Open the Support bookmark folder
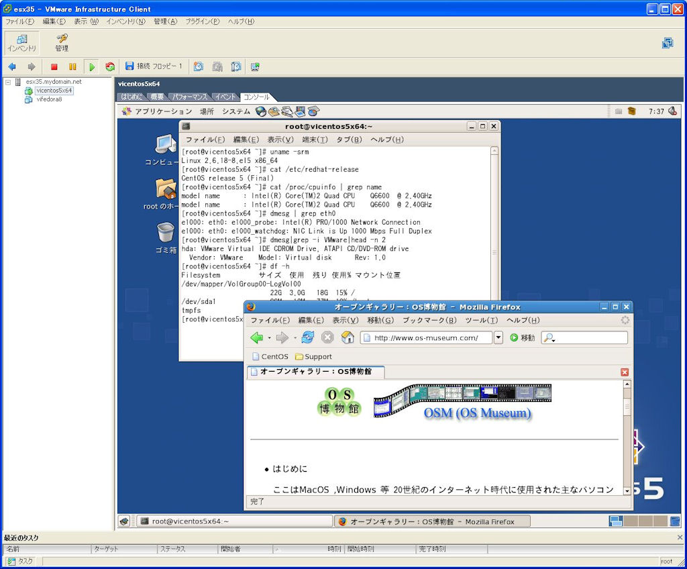 pyautogui.click(x=313, y=356)
